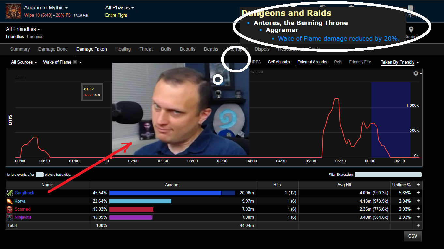Image resolution: width=444 pixels, height=249 pixels.
Task: Click the Wipe 10 (6:49) fight summary text
Action: [47, 15]
